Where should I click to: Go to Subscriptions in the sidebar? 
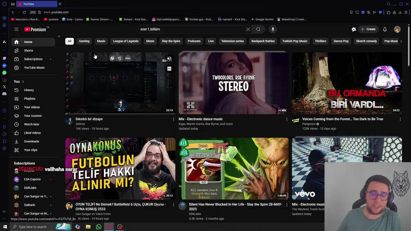[33, 59]
